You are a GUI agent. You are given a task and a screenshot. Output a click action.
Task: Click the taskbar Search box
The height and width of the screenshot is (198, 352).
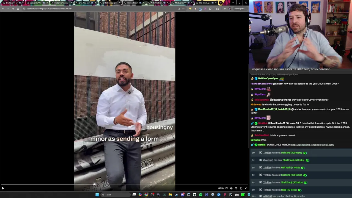point(116,195)
